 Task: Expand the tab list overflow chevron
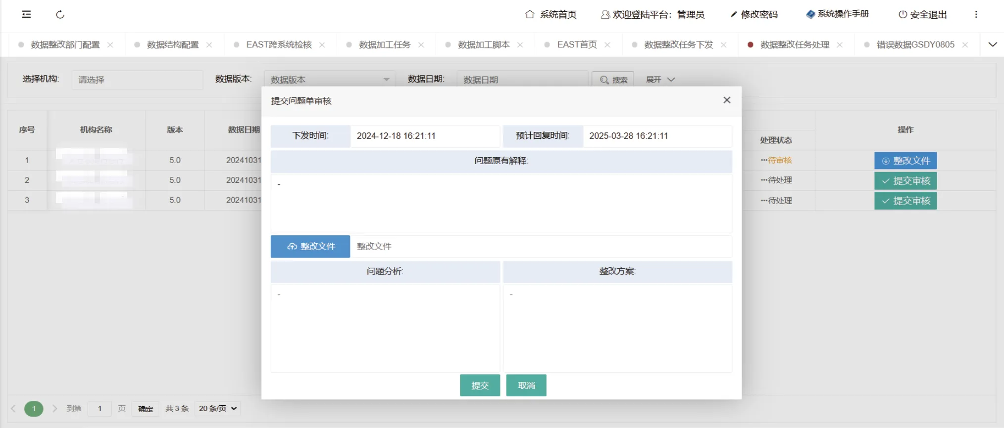coord(992,44)
